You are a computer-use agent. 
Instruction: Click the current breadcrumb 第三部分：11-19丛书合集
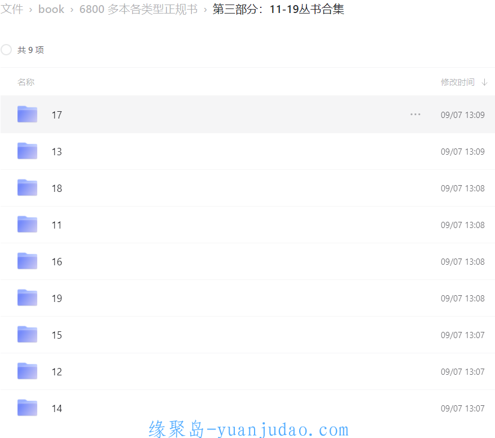pyautogui.click(x=278, y=10)
